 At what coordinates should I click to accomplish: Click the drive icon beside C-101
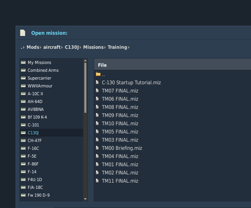point(23,125)
